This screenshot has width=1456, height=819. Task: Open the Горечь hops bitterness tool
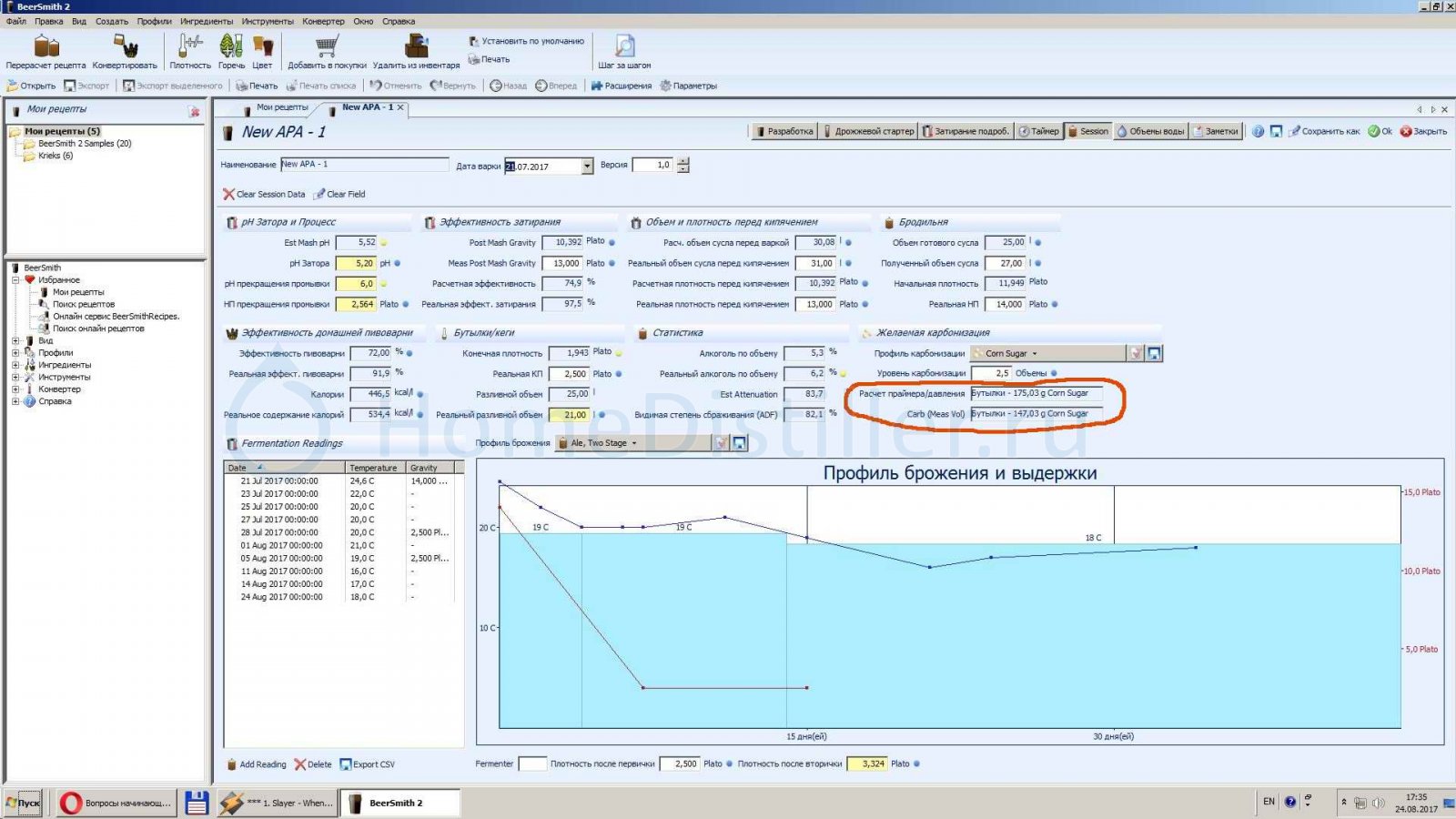pyautogui.click(x=231, y=52)
